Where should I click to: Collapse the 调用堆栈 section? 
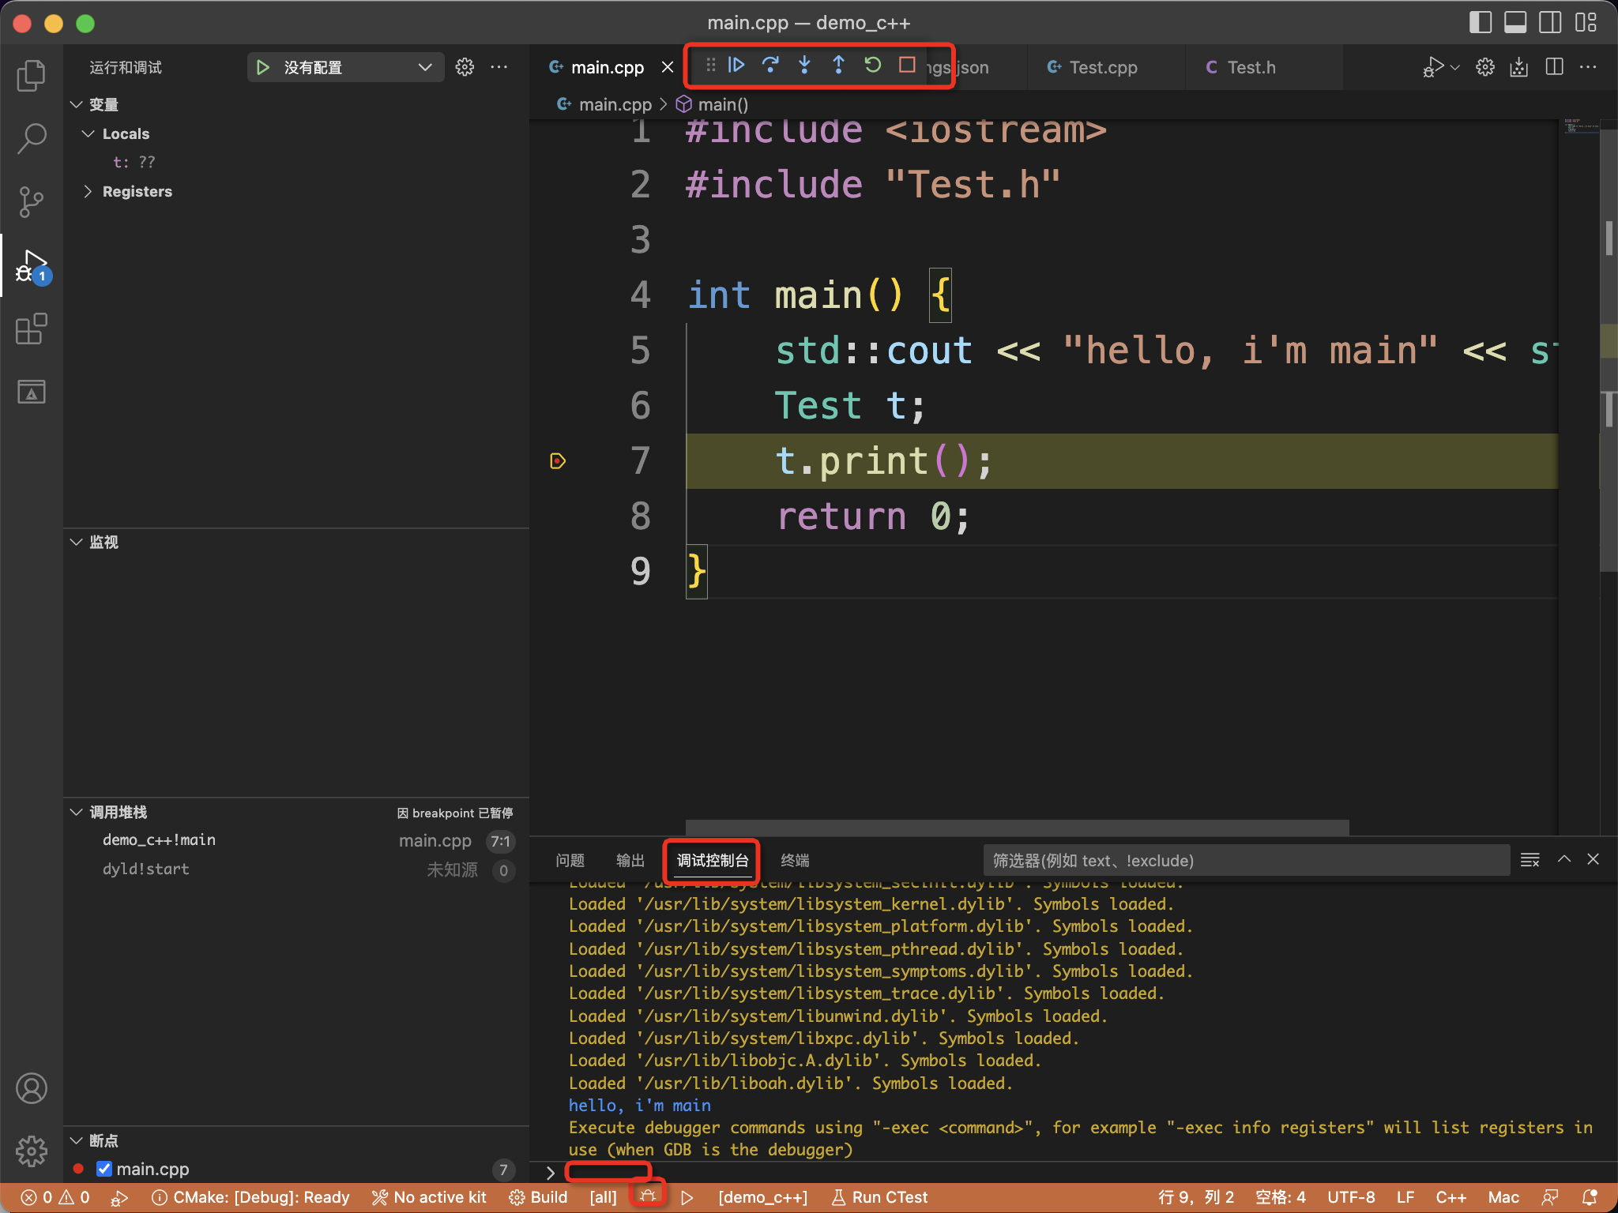pos(77,812)
